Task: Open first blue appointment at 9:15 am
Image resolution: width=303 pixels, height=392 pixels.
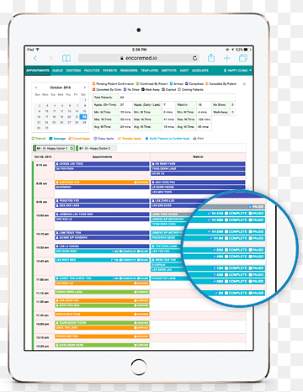Action: point(102,164)
